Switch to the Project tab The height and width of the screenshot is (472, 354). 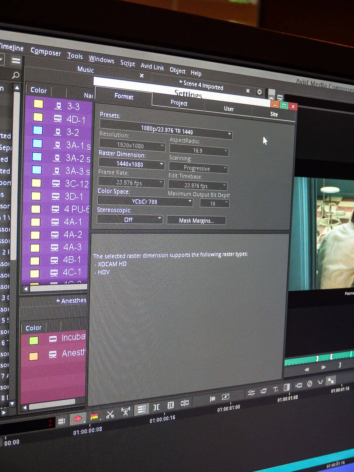[179, 103]
